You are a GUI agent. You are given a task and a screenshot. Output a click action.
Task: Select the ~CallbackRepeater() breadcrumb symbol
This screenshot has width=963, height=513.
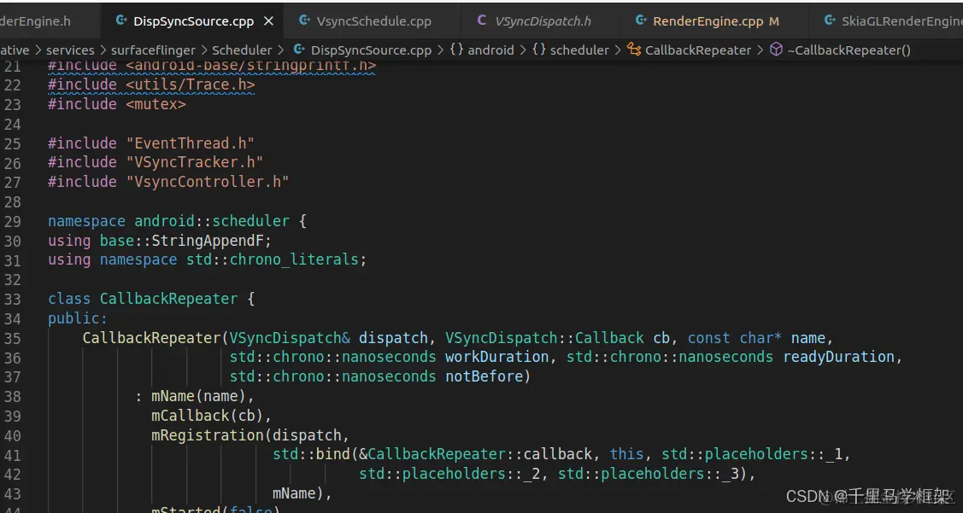[x=848, y=50]
